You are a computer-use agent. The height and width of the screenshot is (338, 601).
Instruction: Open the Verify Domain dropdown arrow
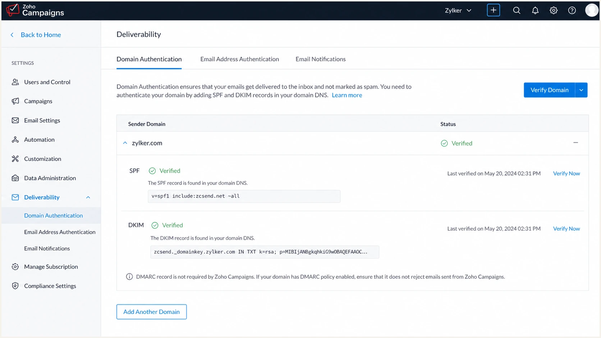(x=581, y=90)
